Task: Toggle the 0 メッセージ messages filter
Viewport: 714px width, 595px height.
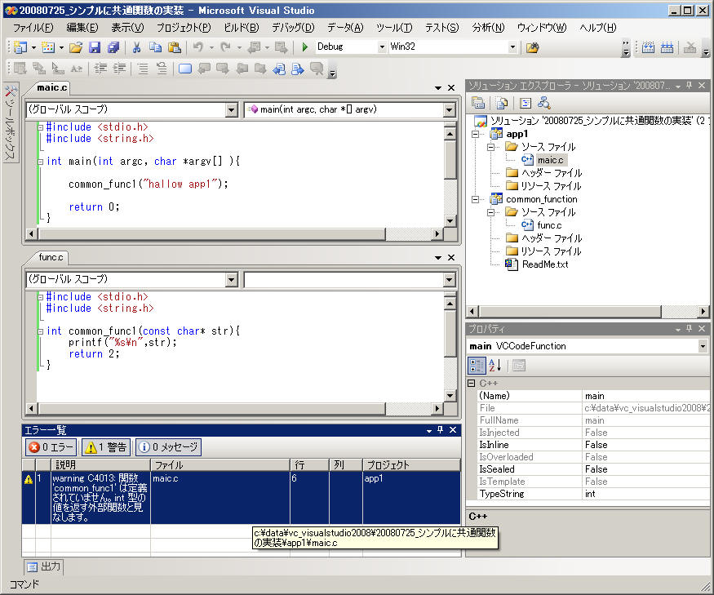Action: click(x=167, y=447)
